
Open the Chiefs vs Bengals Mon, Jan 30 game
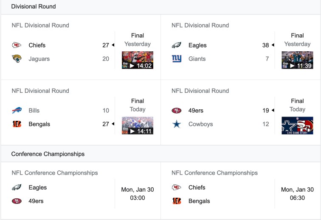pos(241,191)
